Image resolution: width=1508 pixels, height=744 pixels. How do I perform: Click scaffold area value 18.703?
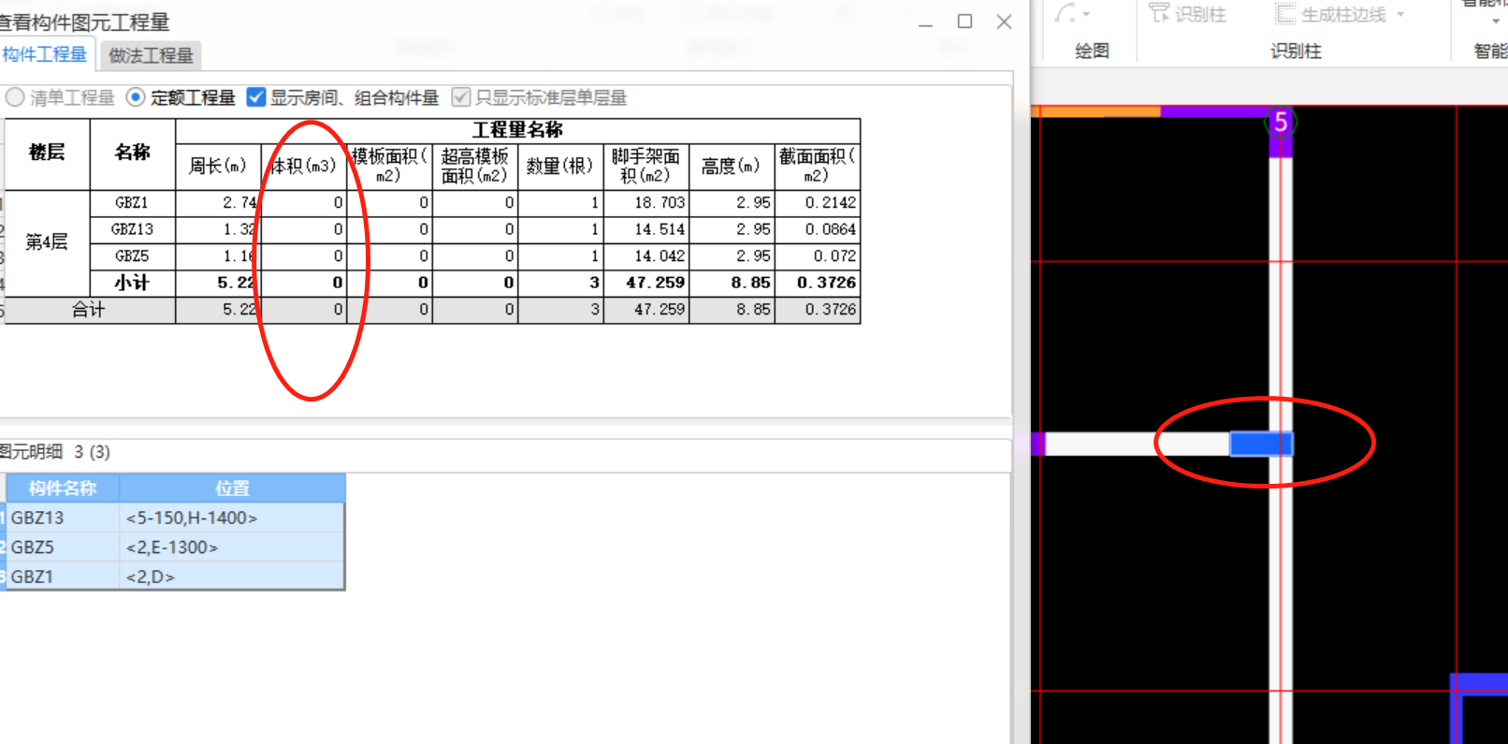(646, 203)
